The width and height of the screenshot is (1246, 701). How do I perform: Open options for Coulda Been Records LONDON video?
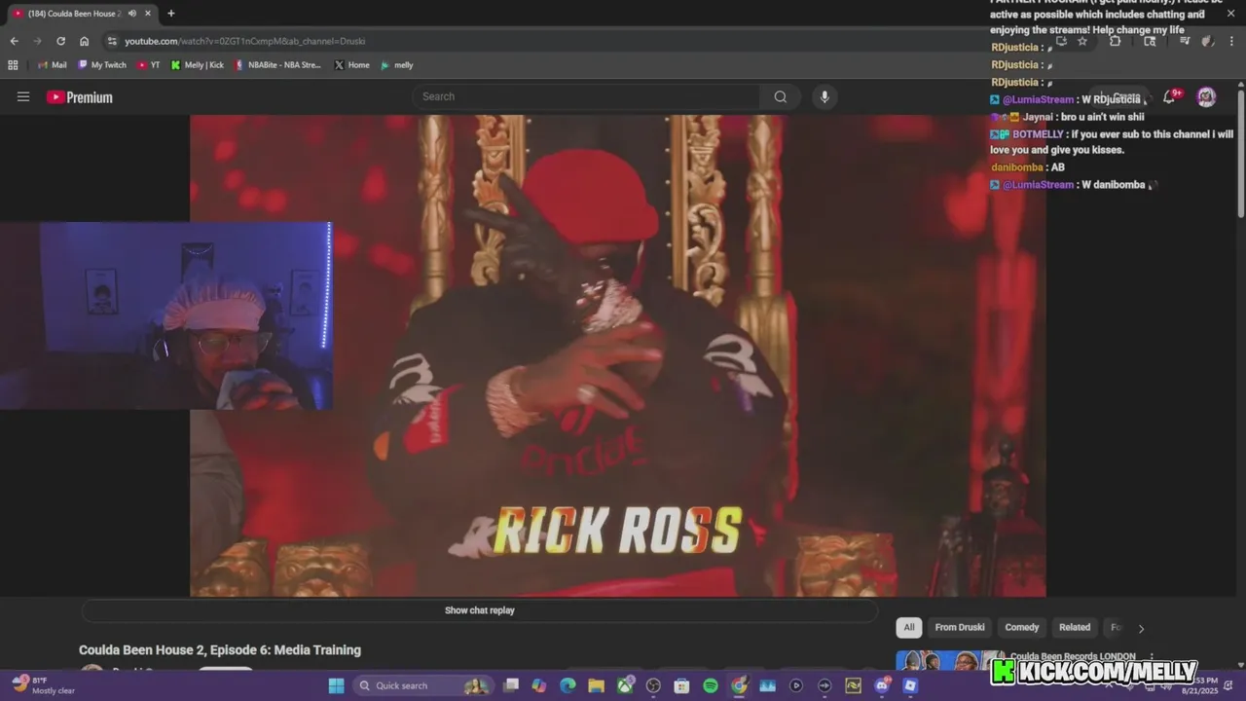pos(1152,657)
